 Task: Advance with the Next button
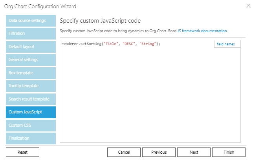coord(194,152)
